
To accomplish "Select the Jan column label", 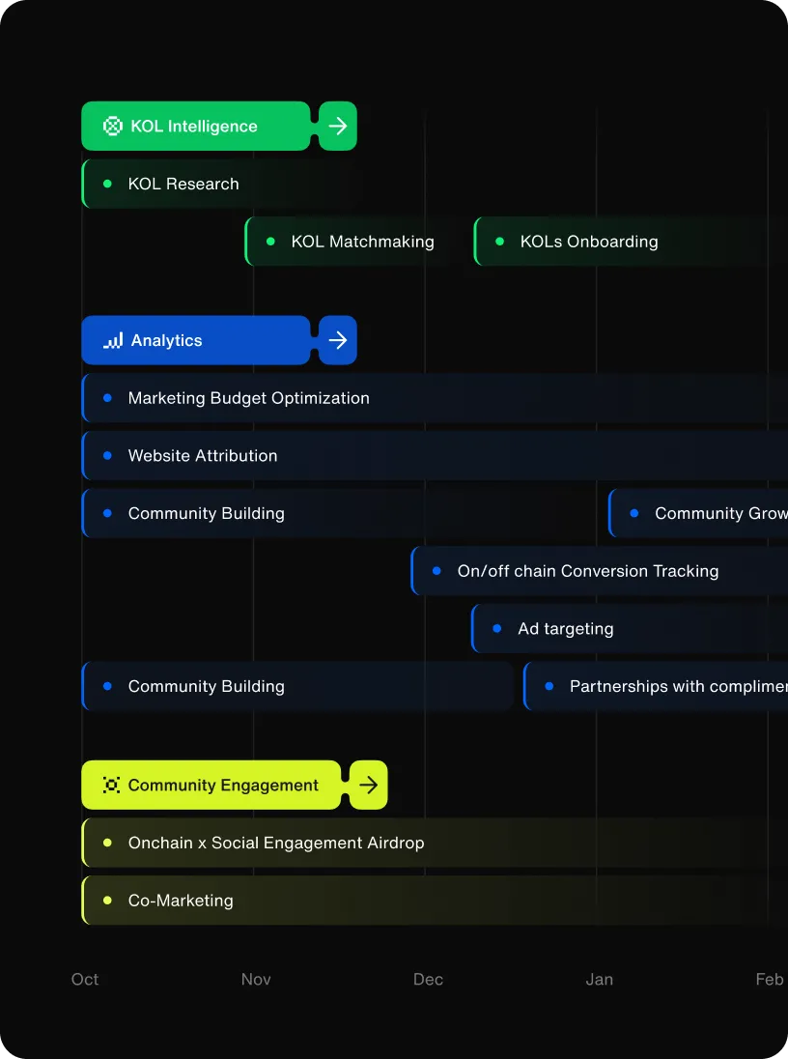I will click(x=599, y=979).
